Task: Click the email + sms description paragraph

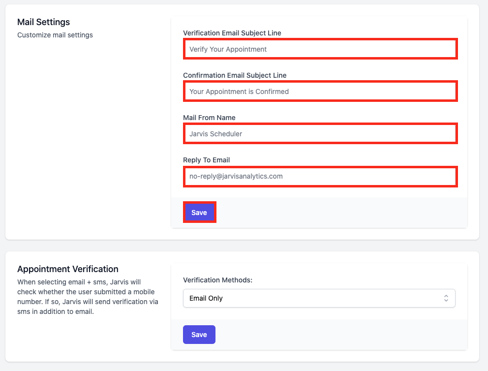Action: click(88, 297)
